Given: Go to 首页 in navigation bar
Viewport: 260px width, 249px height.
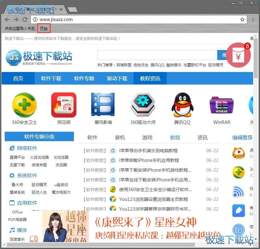Looking at the screenshot, I should [18, 78].
